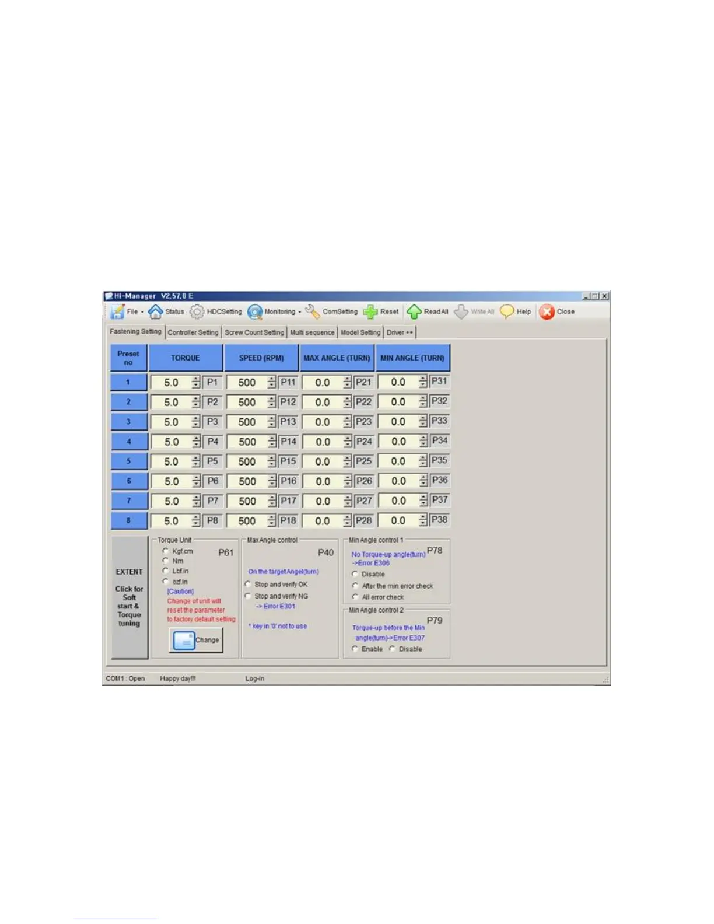Open the Screw Count Setting tab

[x=254, y=332]
